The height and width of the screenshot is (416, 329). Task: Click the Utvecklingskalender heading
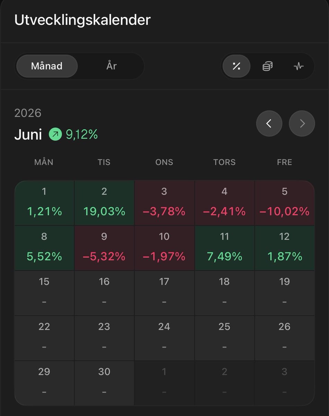(82, 20)
